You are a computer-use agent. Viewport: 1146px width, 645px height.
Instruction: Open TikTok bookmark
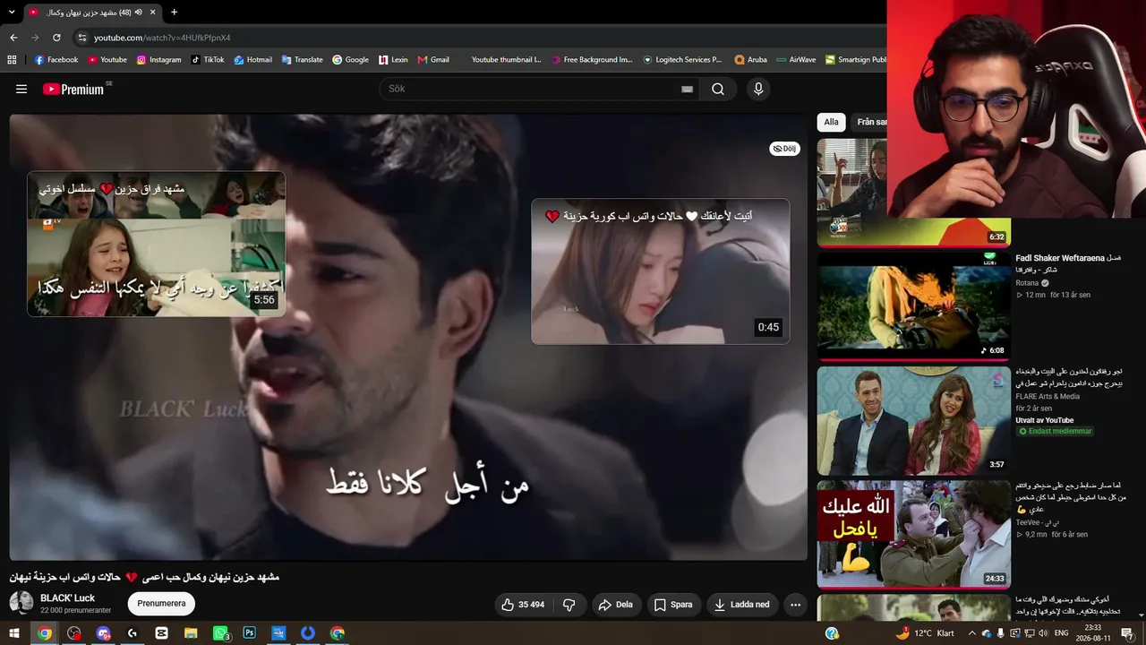pyautogui.click(x=208, y=60)
